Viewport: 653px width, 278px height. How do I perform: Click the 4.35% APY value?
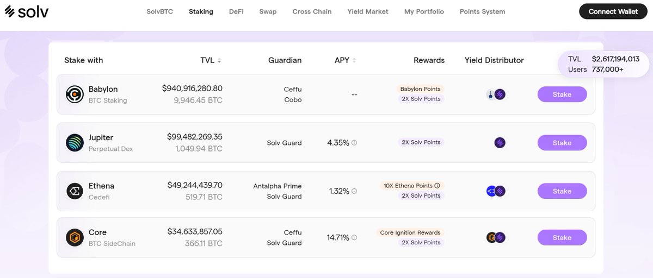click(338, 143)
